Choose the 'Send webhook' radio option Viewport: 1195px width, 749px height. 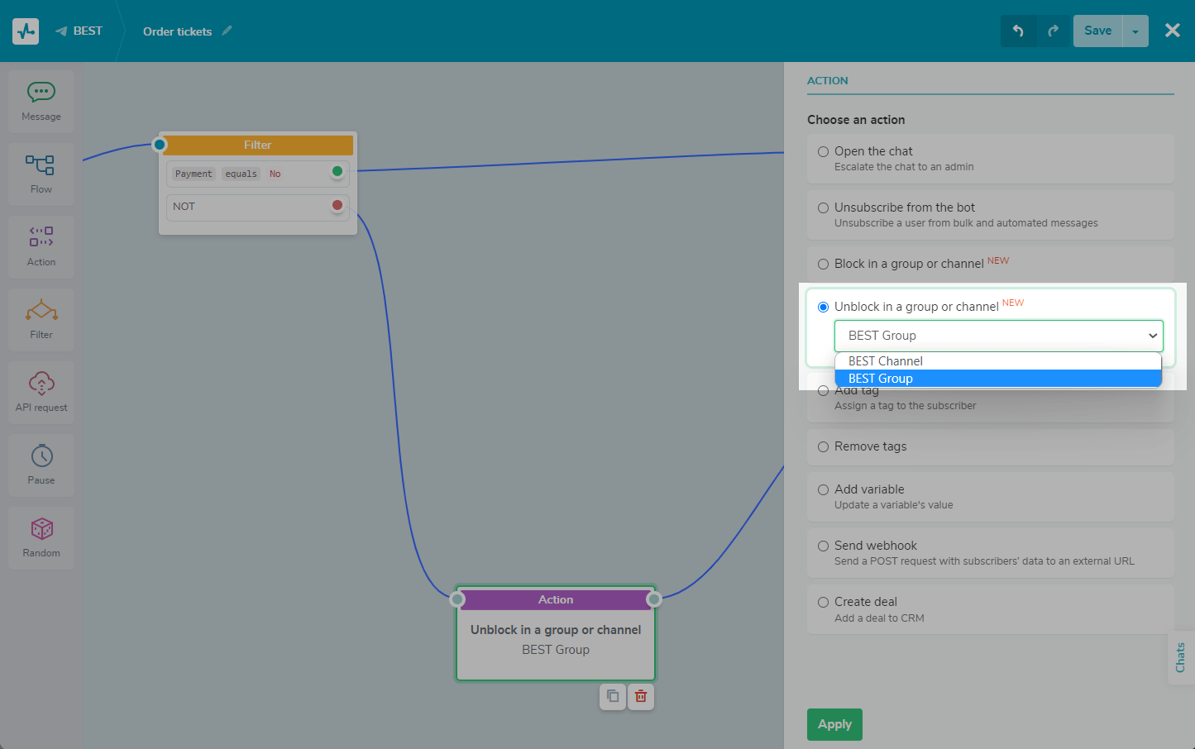(823, 546)
